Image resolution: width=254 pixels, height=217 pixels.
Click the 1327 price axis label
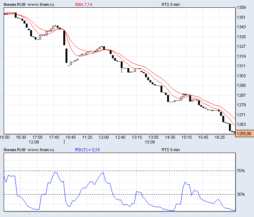point(241,46)
